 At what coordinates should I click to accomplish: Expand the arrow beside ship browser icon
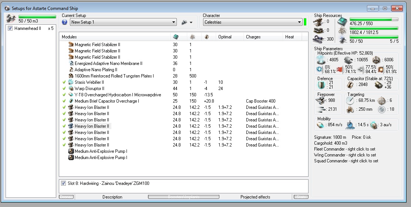[191, 23]
